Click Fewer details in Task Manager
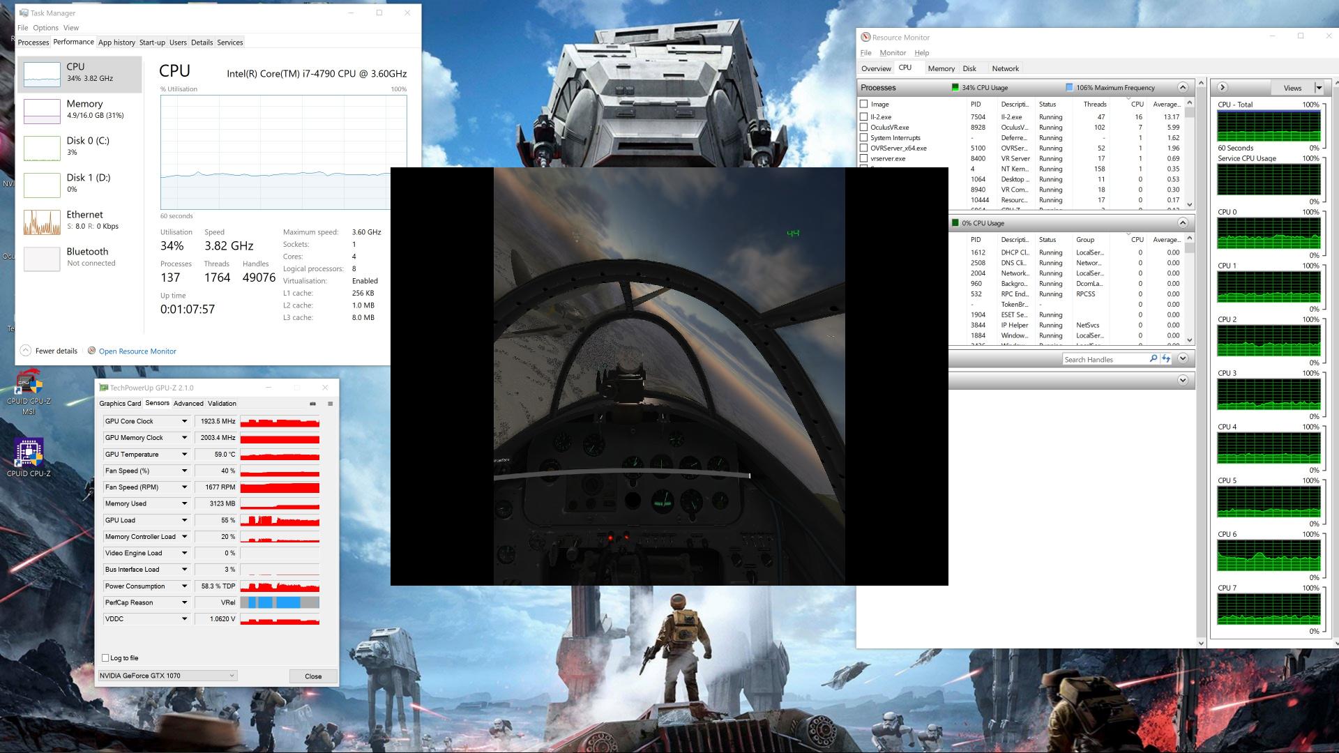Screen dimensions: 1339x753 click(56, 351)
